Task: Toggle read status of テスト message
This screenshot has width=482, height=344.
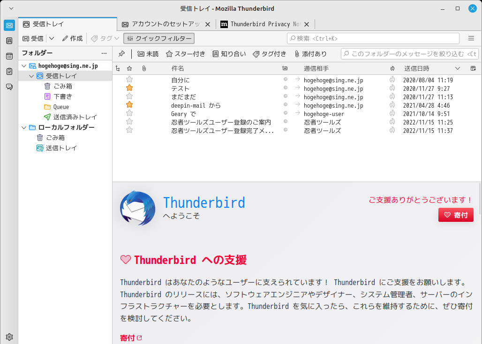Action: (x=285, y=88)
